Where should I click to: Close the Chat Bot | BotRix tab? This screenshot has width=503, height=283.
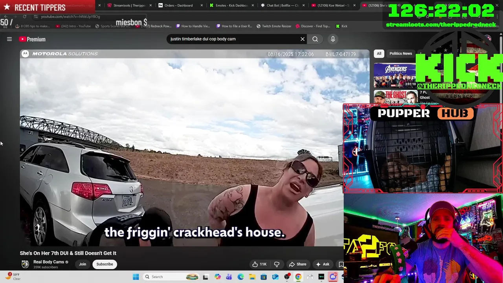303,6
